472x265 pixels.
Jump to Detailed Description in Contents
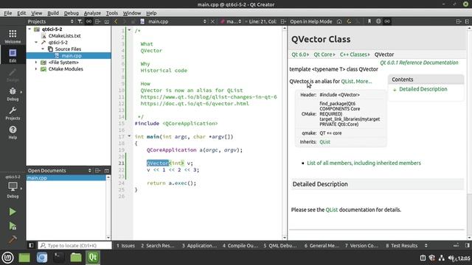pyautogui.click(x=423, y=89)
